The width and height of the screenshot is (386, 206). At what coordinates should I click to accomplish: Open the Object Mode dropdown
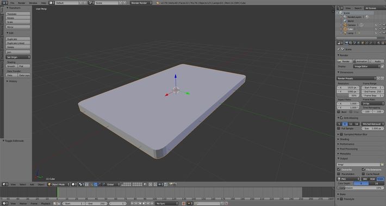tap(59, 184)
